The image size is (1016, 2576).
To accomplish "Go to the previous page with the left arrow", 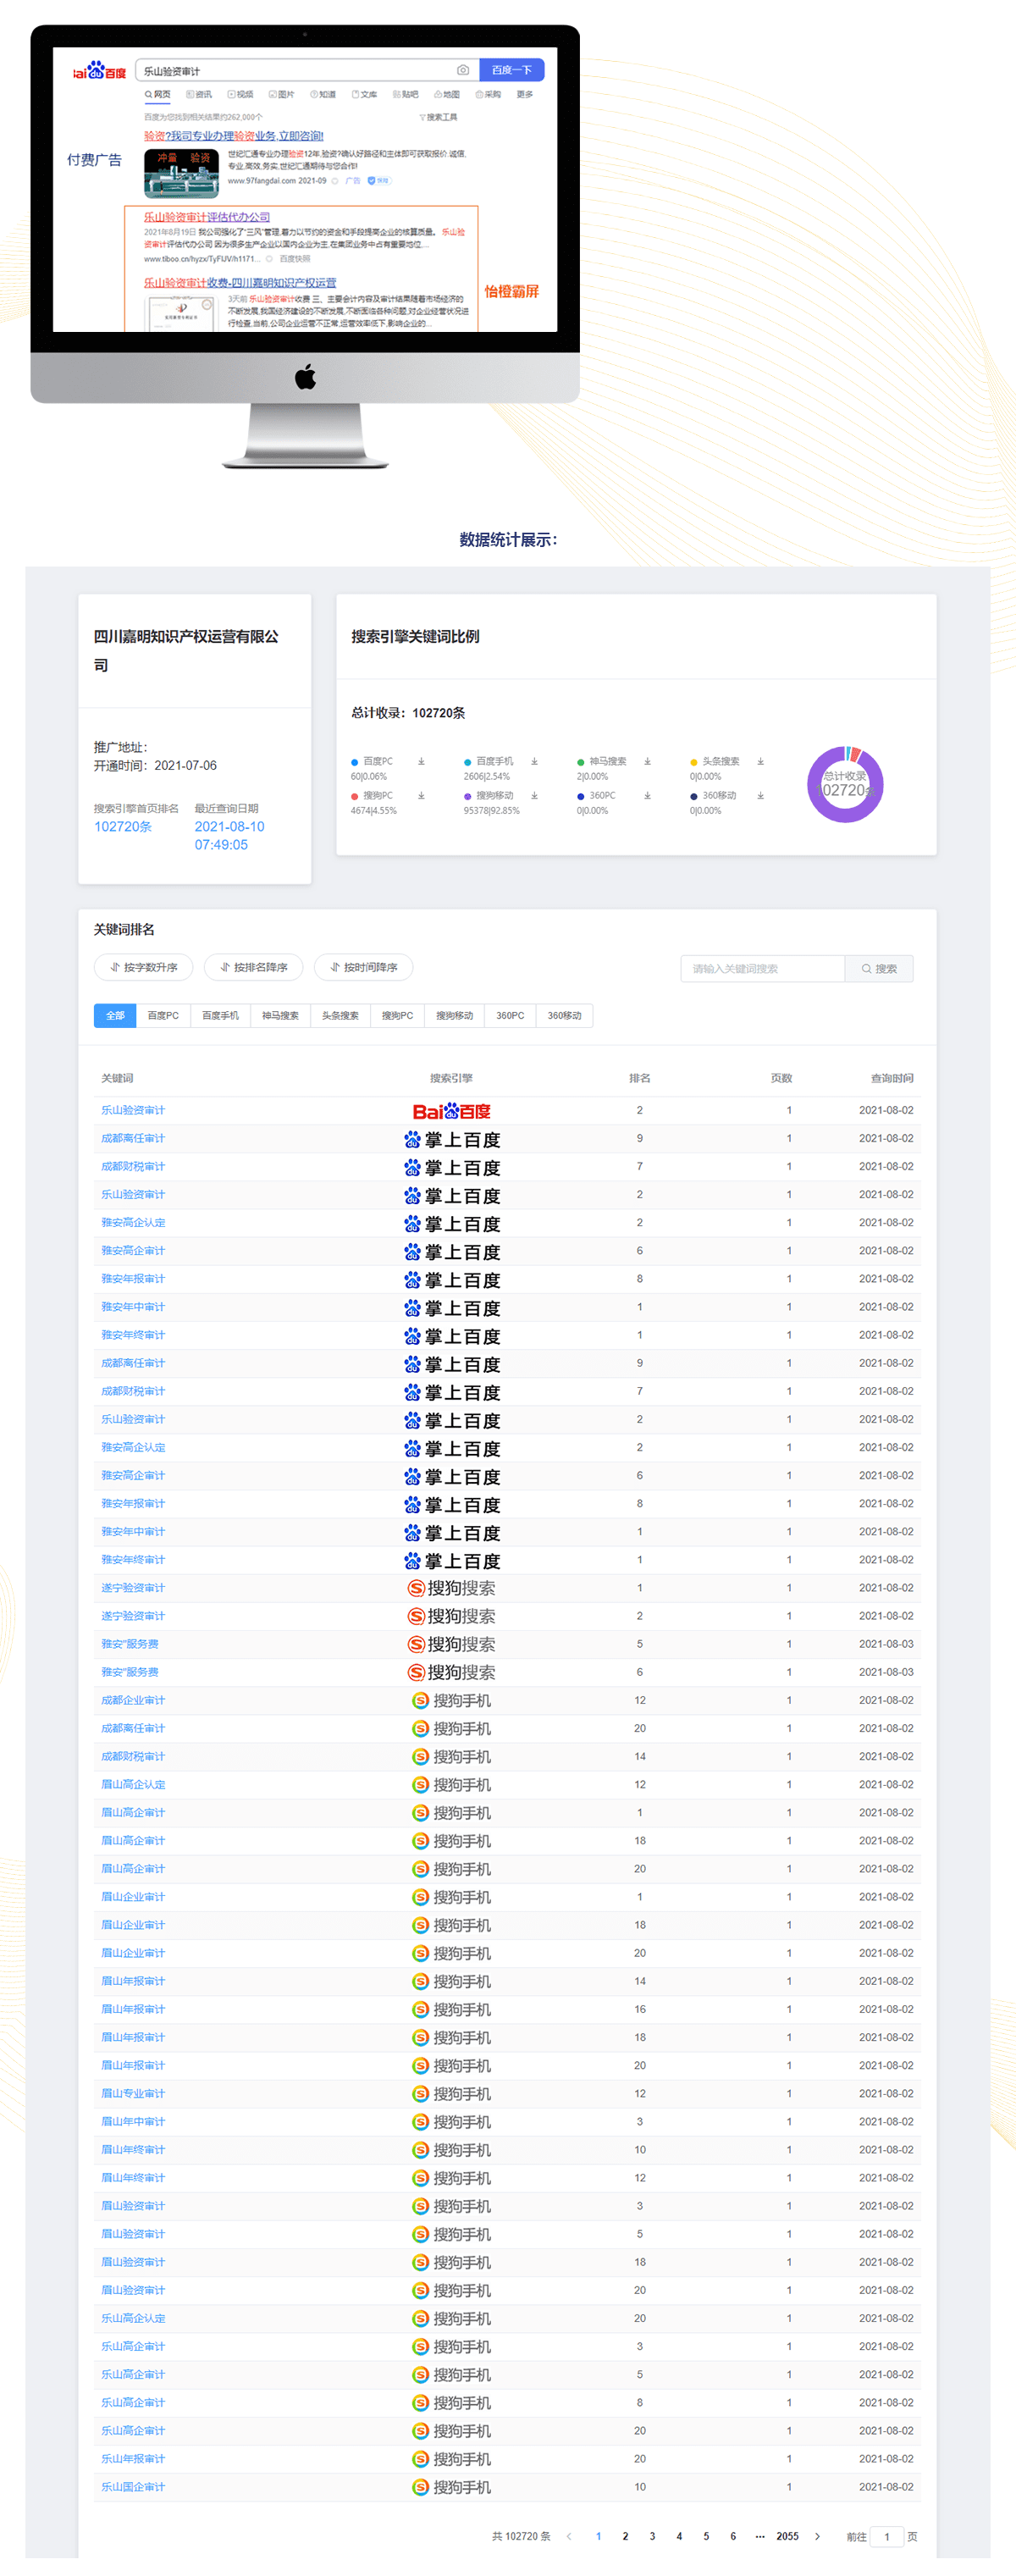I will [569, 2536].
